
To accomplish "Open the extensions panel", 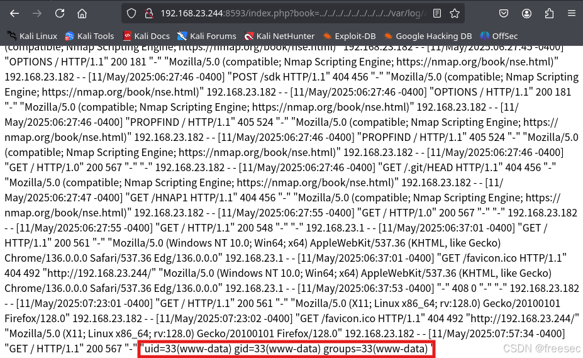I will (549, 14).
